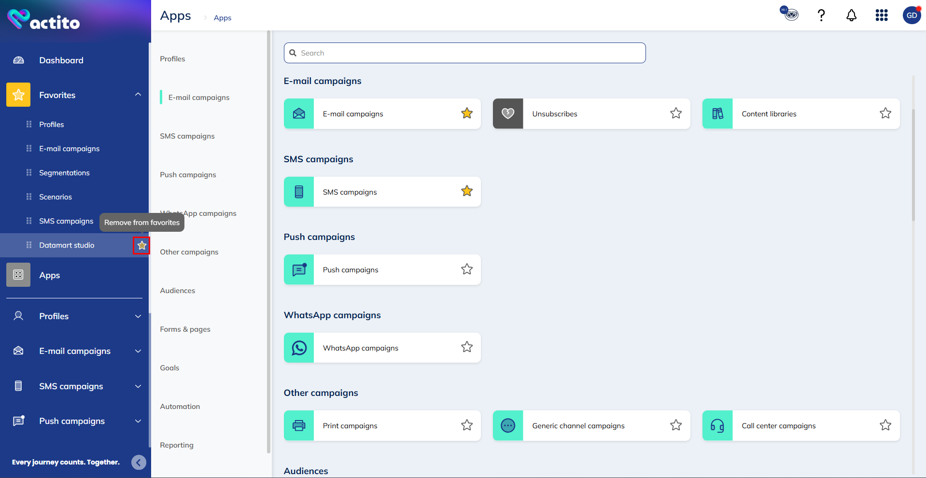Add Content libraries to favorites
Viewport: 926px width, 478px height.
tap(885, 113)
